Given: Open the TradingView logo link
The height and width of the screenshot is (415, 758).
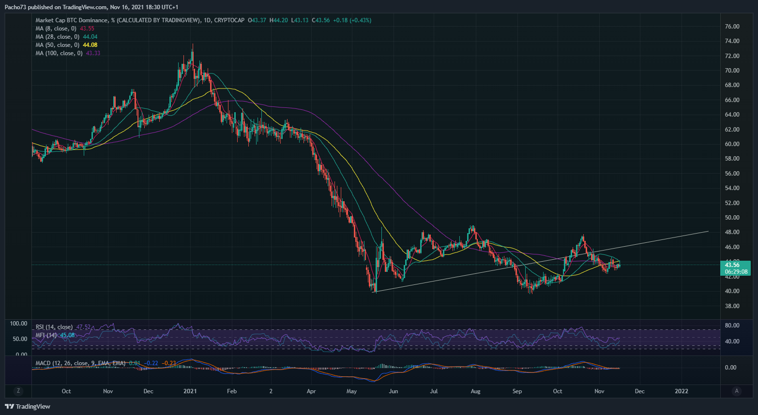Looking at the screenshot, I should pyautogui.click(x=28, y=406).
